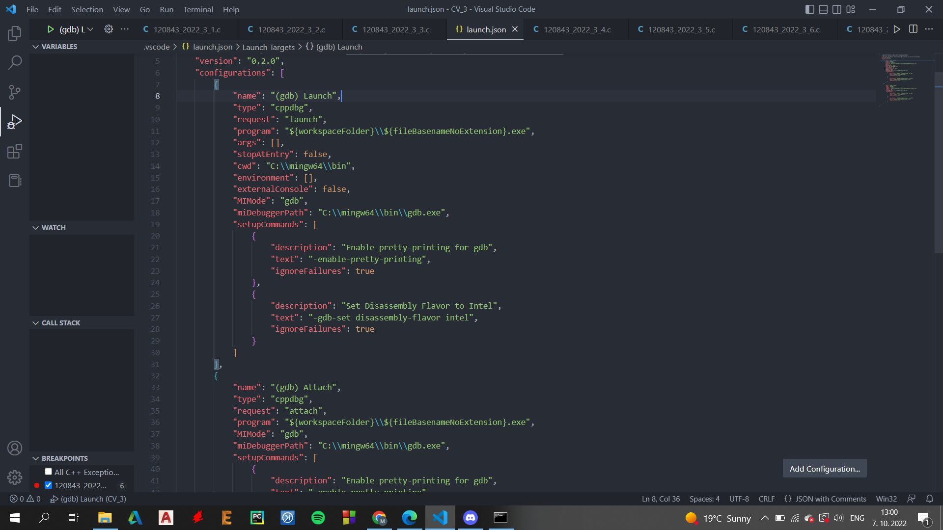Screen dimensions: 943x530
Task: Show hidden system tray icons
Action: [765, 518]
